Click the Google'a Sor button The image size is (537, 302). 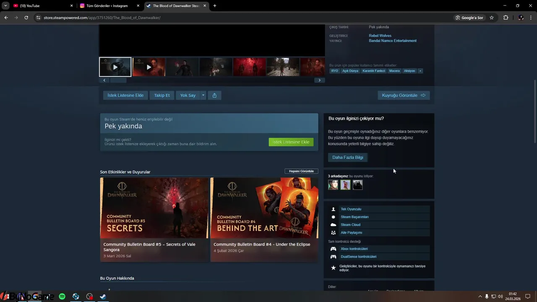(x=469, y=18)
